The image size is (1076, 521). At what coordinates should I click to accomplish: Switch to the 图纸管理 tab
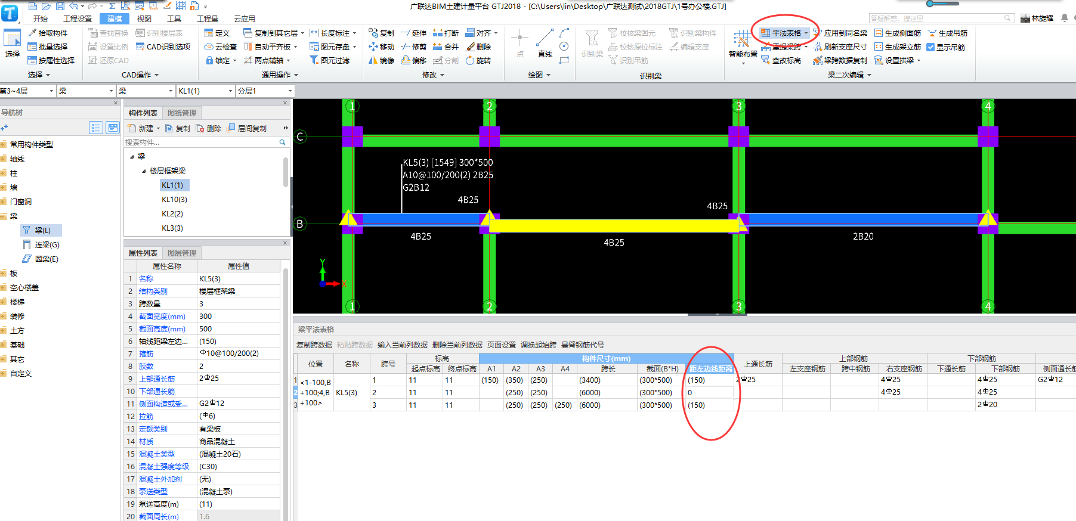coord(182,113)
